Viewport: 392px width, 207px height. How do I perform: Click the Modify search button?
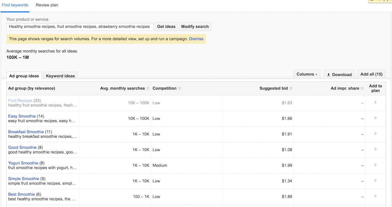click(195, 26)
